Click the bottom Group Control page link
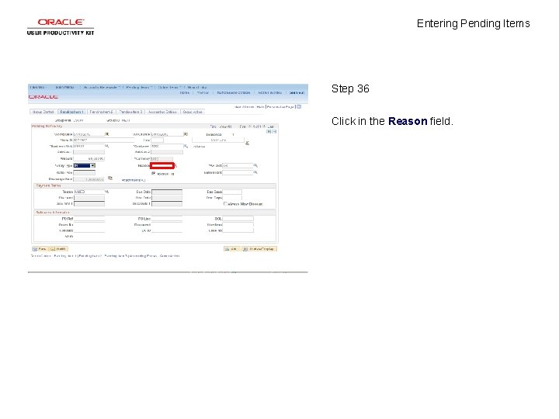 (41, 256)
